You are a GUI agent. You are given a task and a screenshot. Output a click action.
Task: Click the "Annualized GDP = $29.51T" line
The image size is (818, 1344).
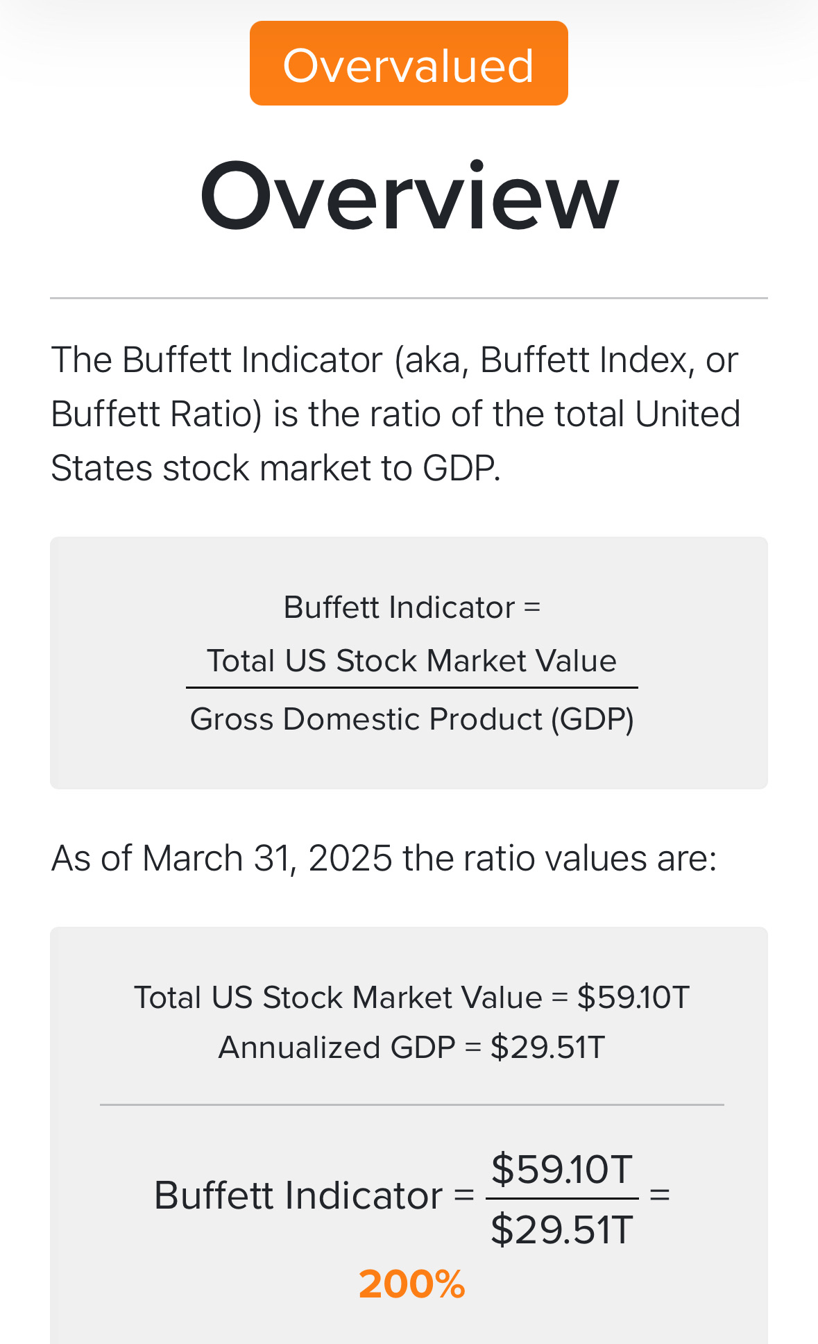click(x=411, y=1048)
